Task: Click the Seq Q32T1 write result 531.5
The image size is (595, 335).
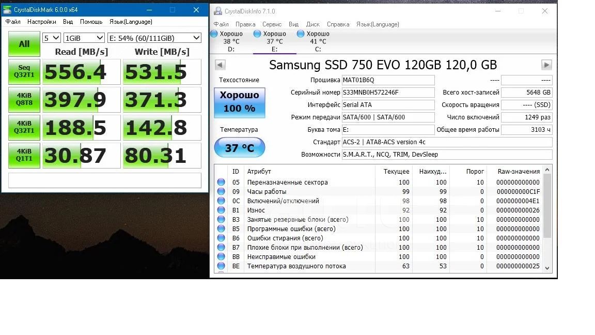Action: [162, 72]
